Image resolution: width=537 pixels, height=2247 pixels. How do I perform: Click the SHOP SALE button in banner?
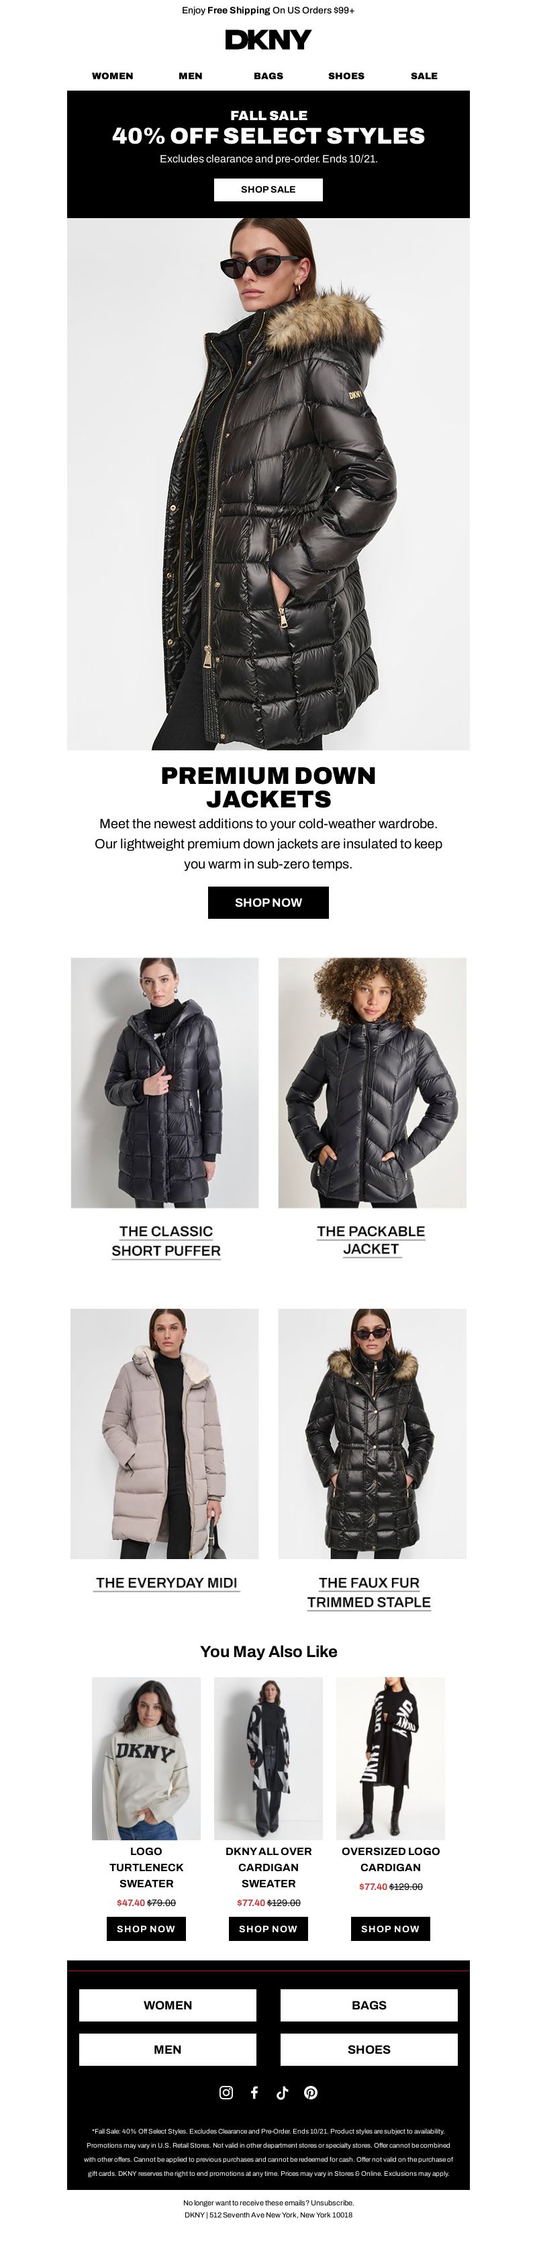tap(268, 189)
